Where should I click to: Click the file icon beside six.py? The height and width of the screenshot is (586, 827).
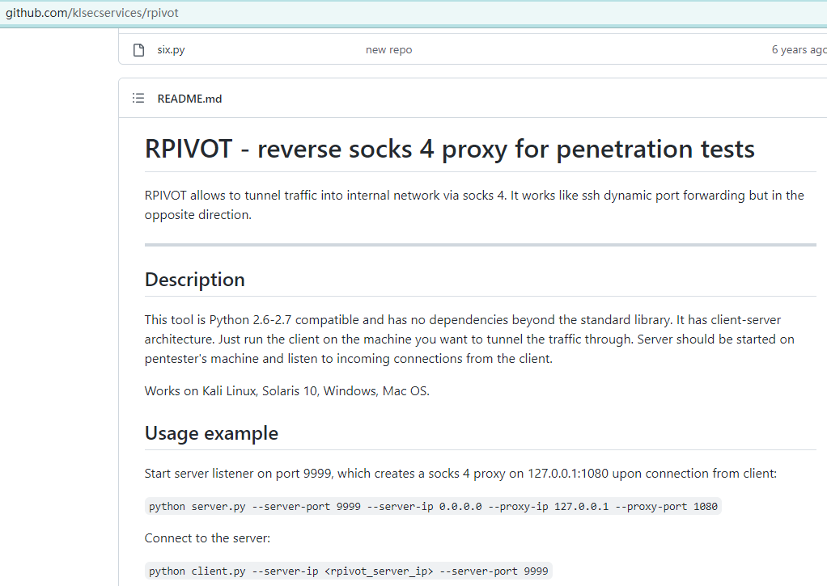click(x=138, y=50)
